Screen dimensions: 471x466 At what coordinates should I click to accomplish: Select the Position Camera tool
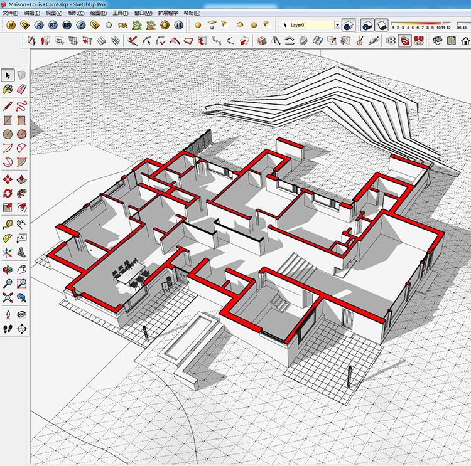coord(8,314)
